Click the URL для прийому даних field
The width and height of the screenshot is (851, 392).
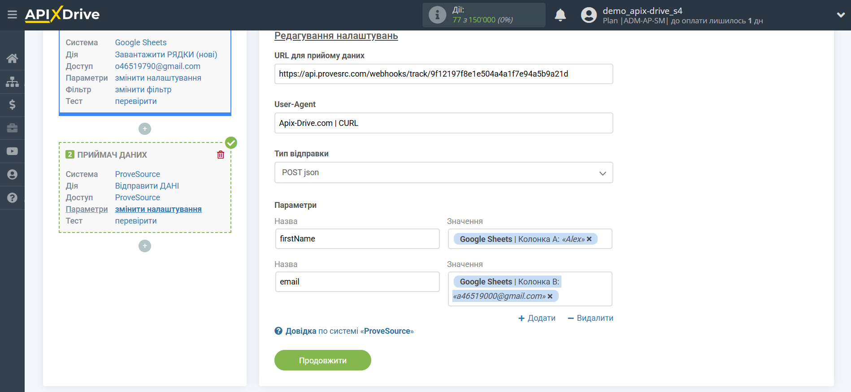(443, 74)
